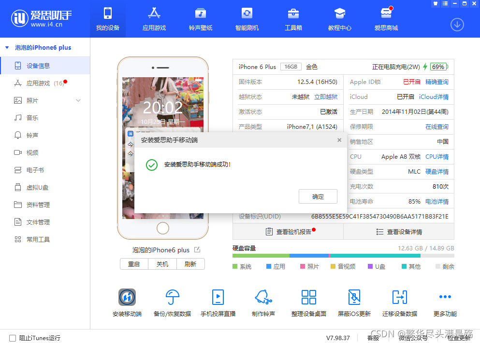Open 备份/恢复数据 tool
This screenshot has height=343, width=480.
(x=173, y=302)
